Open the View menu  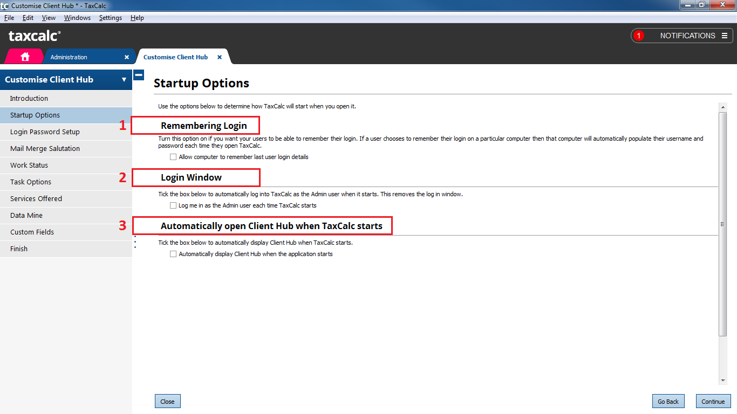(49, 18)
